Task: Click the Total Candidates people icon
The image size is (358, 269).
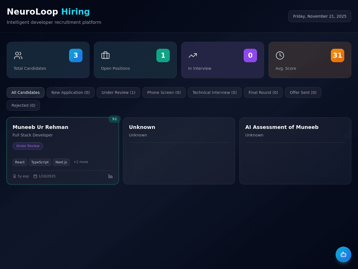Action: click(18, 55)
